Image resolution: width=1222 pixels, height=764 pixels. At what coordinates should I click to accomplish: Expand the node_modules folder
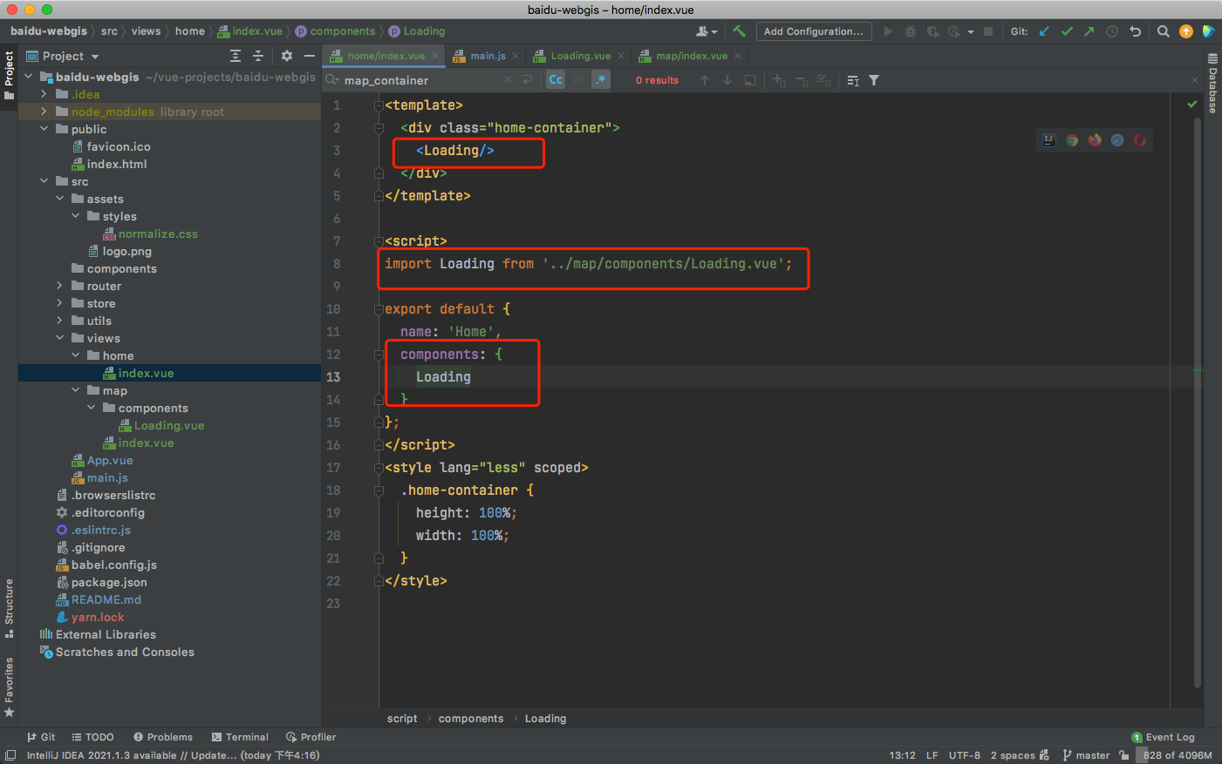[44, 112]
